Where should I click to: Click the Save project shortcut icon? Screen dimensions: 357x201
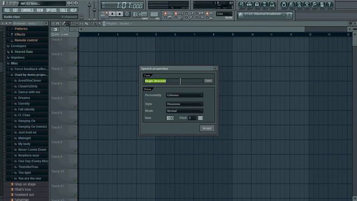coord(291,4)
